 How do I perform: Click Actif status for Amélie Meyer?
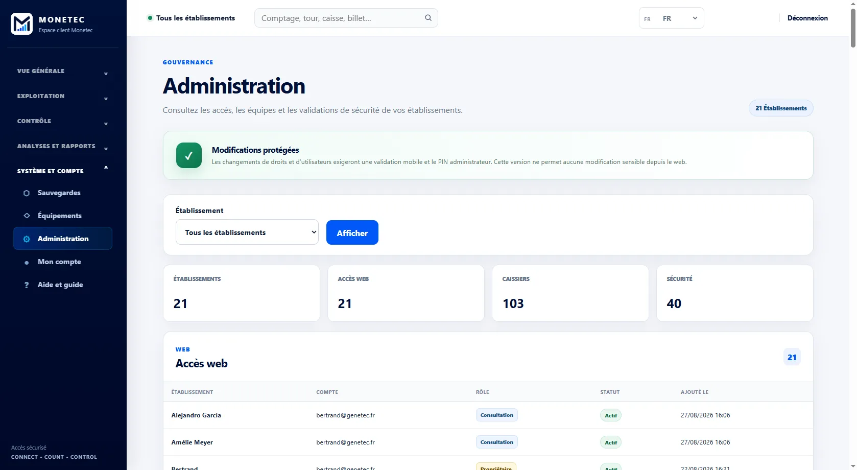[611, 442]
